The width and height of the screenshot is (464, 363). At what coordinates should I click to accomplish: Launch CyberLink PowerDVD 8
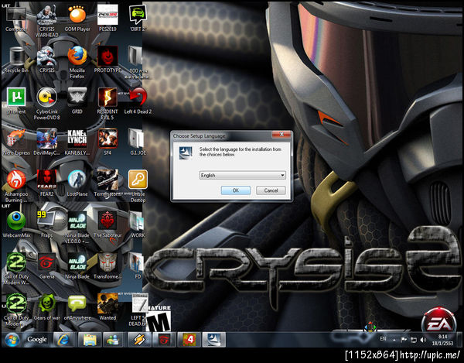pos(46,104)
